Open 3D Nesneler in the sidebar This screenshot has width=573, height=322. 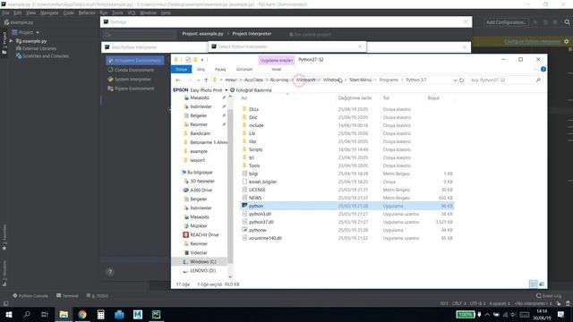[199, 181]
